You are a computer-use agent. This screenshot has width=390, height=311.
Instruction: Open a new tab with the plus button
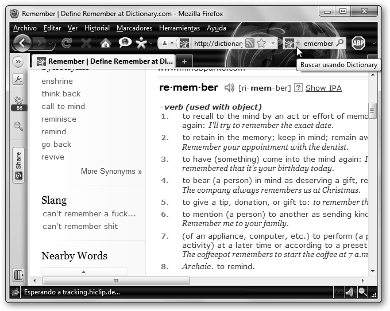pos(184,61)
